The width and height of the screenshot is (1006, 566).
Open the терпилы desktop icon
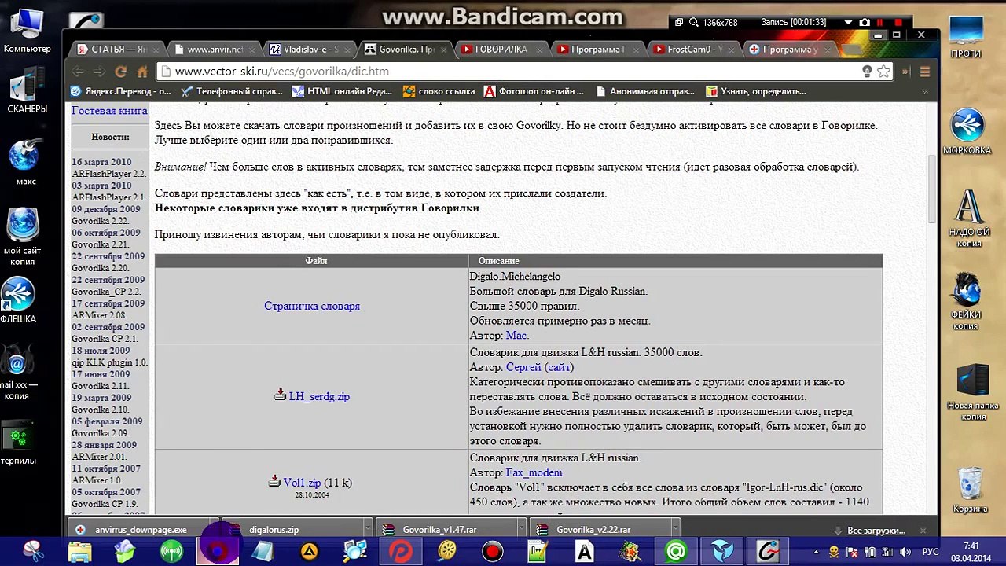click(18, 443)
